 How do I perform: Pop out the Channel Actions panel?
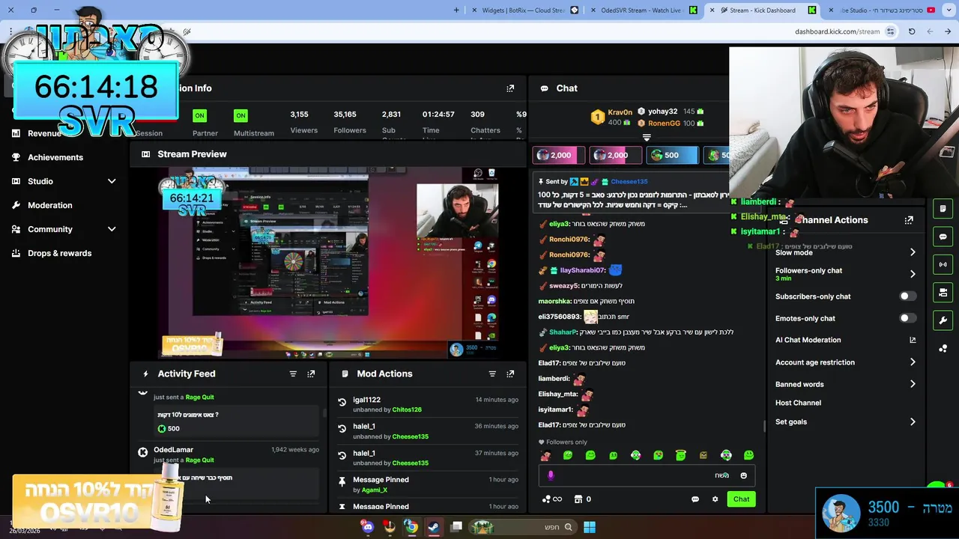coord(909,220)
